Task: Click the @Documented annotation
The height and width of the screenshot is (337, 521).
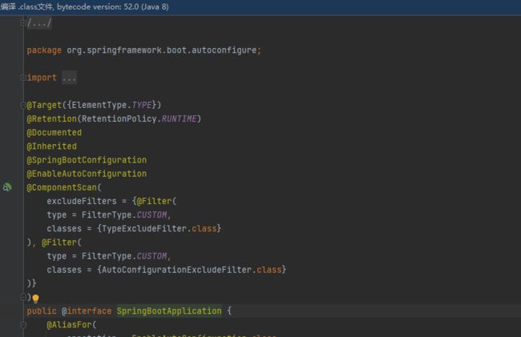Action: (x=55, y=133)
